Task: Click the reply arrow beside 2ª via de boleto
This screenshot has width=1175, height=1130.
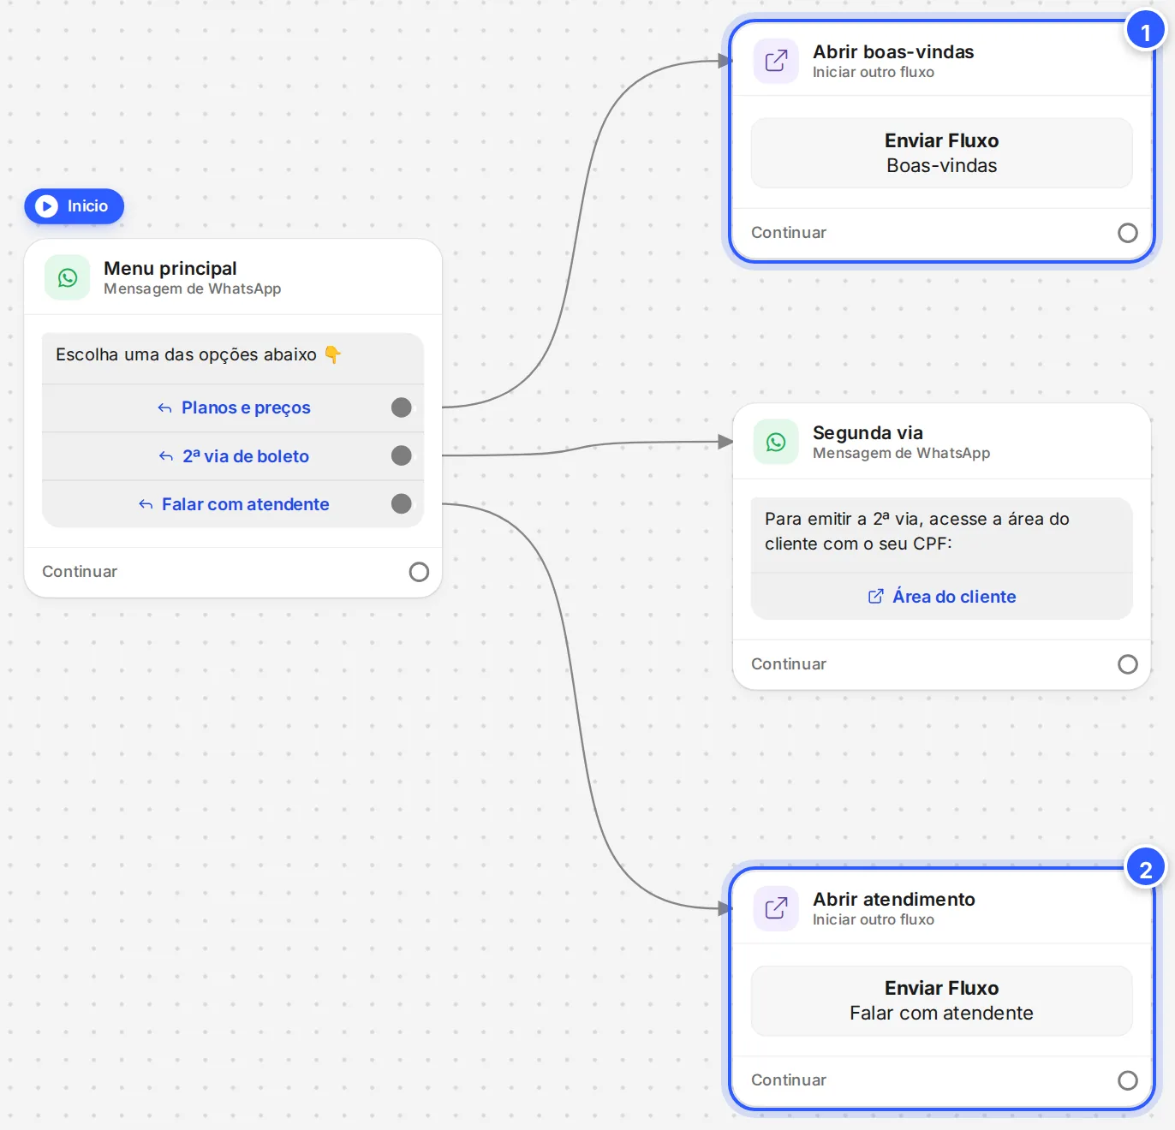Action: point(166,456)
